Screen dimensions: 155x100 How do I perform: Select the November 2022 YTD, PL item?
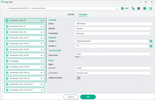pos(25,73)
